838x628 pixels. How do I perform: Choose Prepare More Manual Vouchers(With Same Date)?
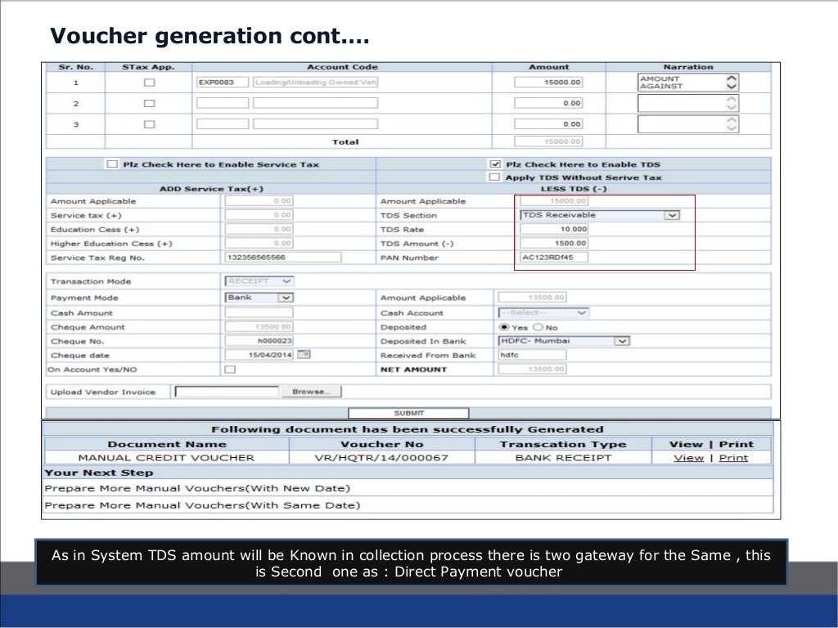(202, 505)
